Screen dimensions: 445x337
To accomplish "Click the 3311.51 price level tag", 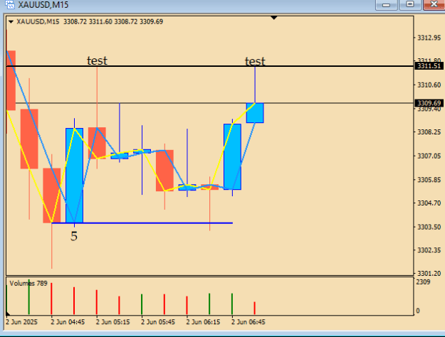I will pyautogui.click(x=429, y=66).
